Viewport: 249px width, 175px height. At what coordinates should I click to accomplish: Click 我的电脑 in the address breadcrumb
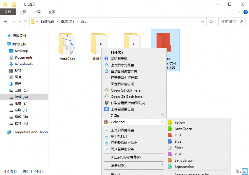pyautogui.click(x=48, y=21)
